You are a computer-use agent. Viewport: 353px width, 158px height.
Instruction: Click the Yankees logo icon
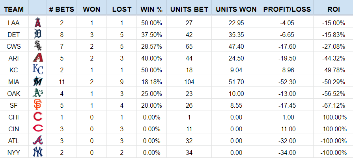coord(38,152)
